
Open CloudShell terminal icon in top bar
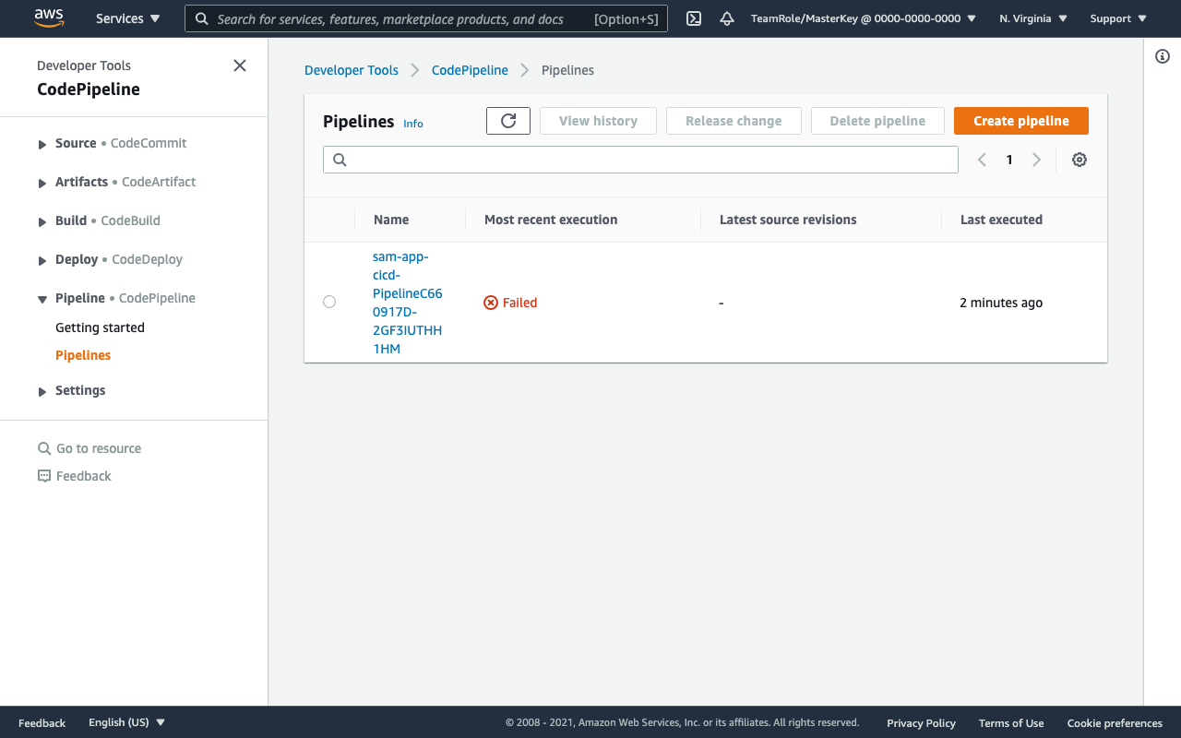click(x=694, y=18)
